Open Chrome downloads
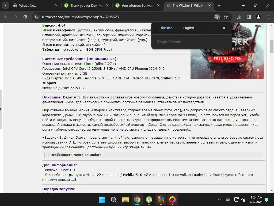The image size is (274, 206). (239, 17)
